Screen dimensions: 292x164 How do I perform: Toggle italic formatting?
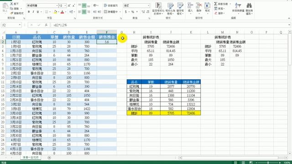point(33,12)
